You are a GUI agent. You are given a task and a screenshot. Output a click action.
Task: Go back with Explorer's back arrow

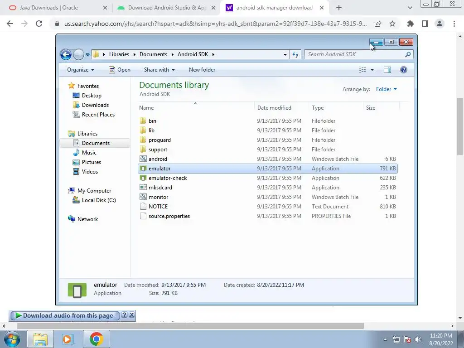pyautogui.click(x=66, y=54)
